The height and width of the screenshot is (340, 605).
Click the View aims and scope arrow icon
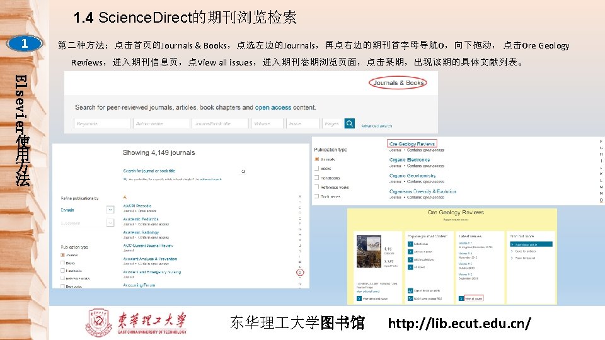[x=359, y=298]
